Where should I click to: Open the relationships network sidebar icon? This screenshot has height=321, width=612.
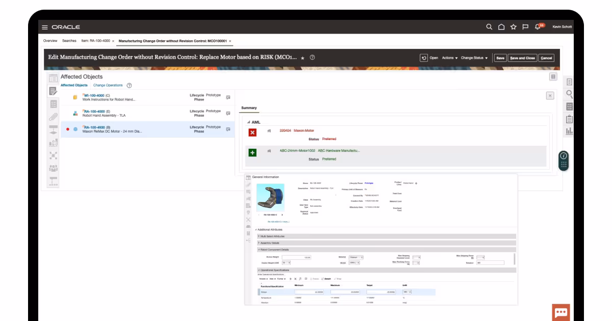[x=53, y=155]
